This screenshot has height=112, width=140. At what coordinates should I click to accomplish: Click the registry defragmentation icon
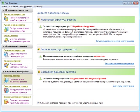tap(6, 55)
